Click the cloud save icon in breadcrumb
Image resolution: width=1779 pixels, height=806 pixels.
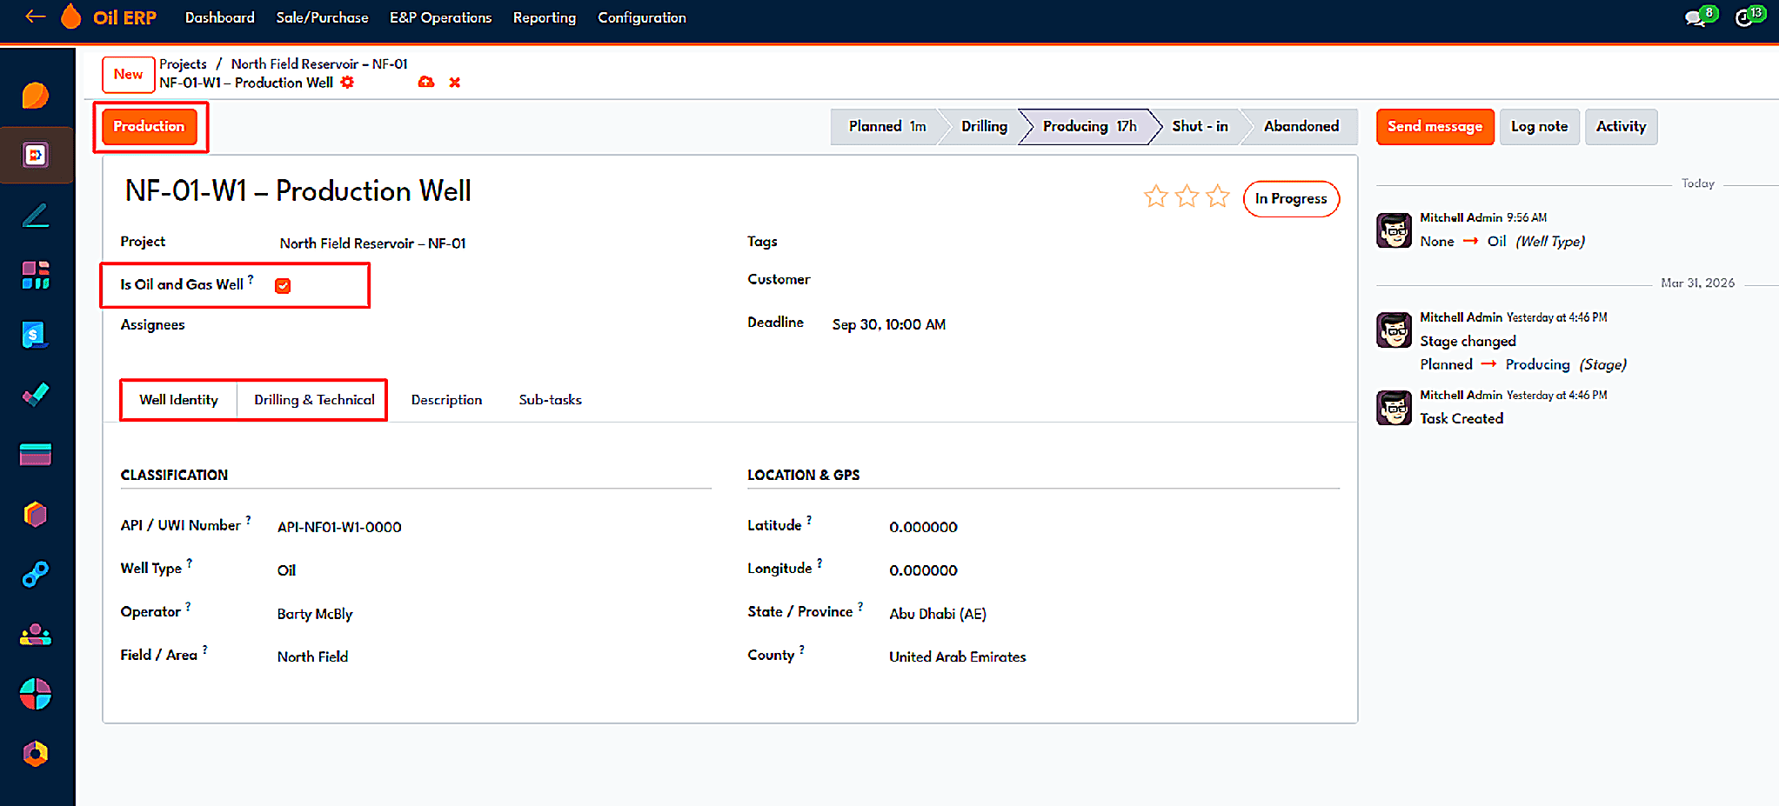click(426, 83)
